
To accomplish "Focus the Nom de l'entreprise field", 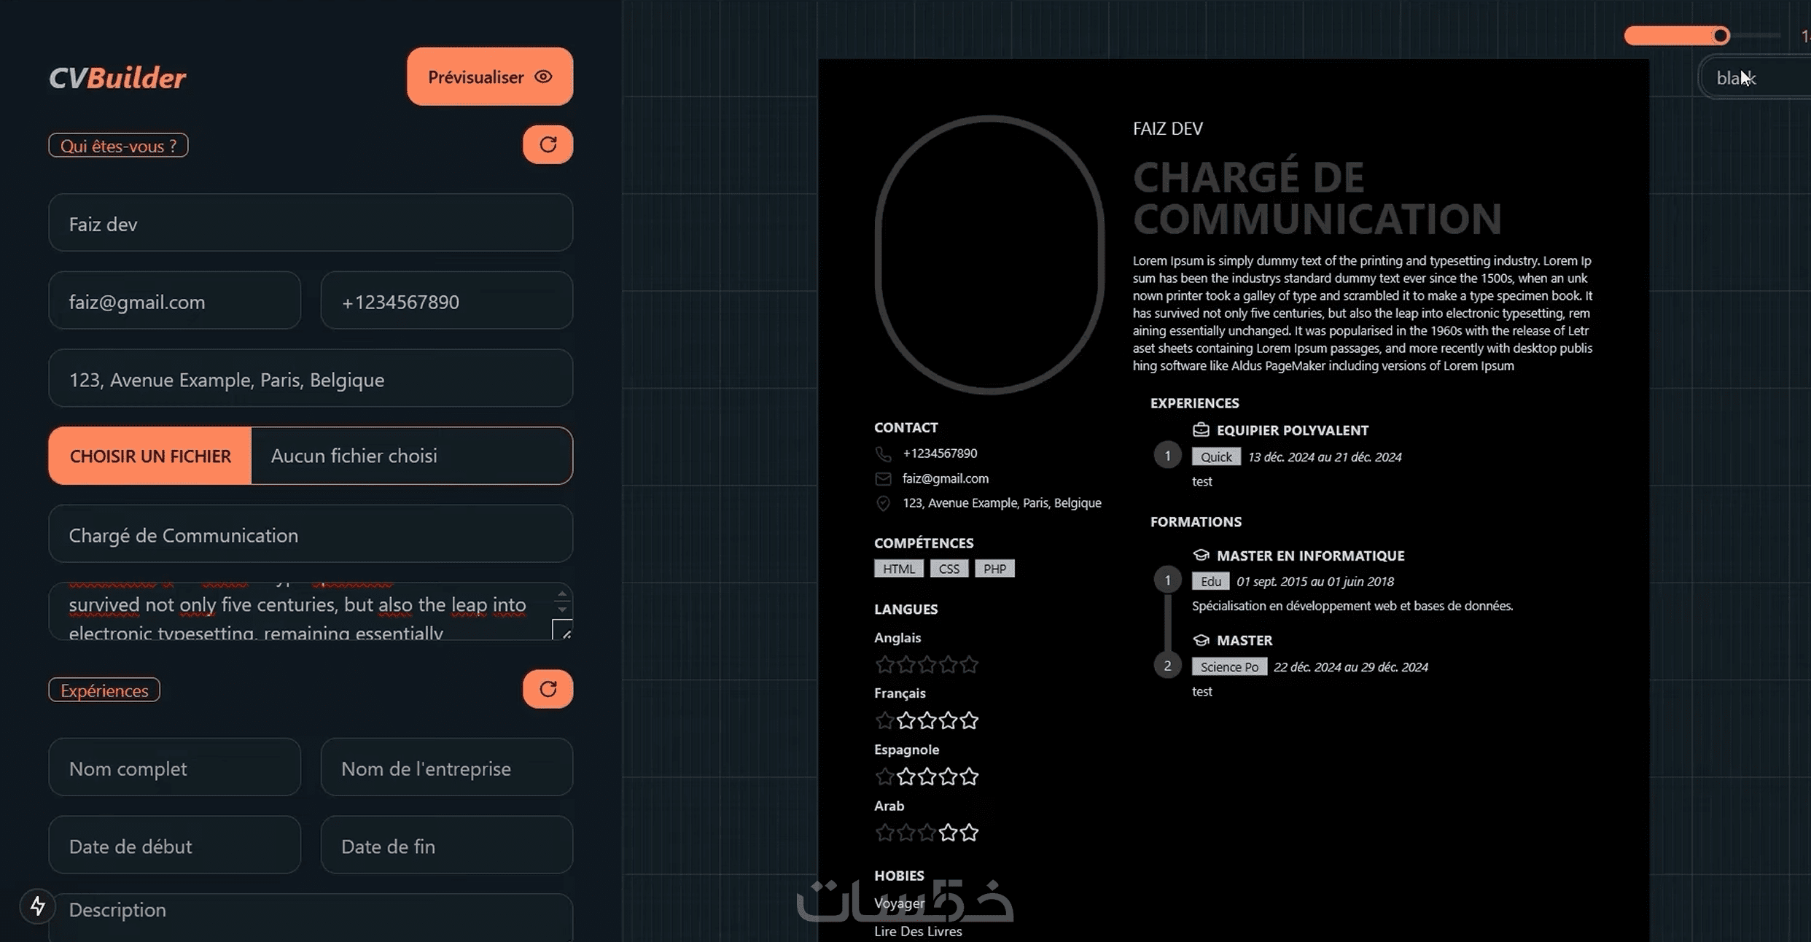I will (446, 768).
